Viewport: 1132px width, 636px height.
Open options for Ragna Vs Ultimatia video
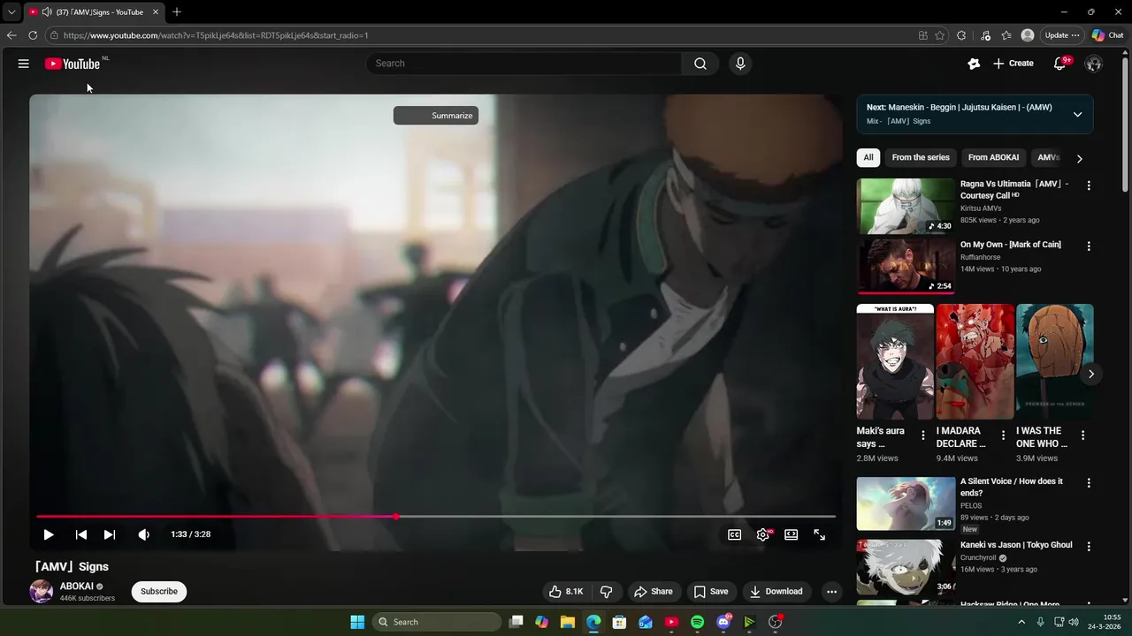point(1089,185)
